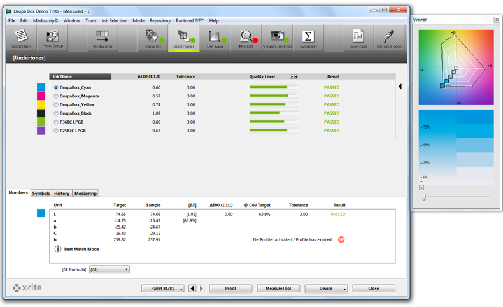The width and height of the screenshot is (503, 307).
Task: Click the Lab gamut plot in Viewer
Action: [x=456, y=68]
